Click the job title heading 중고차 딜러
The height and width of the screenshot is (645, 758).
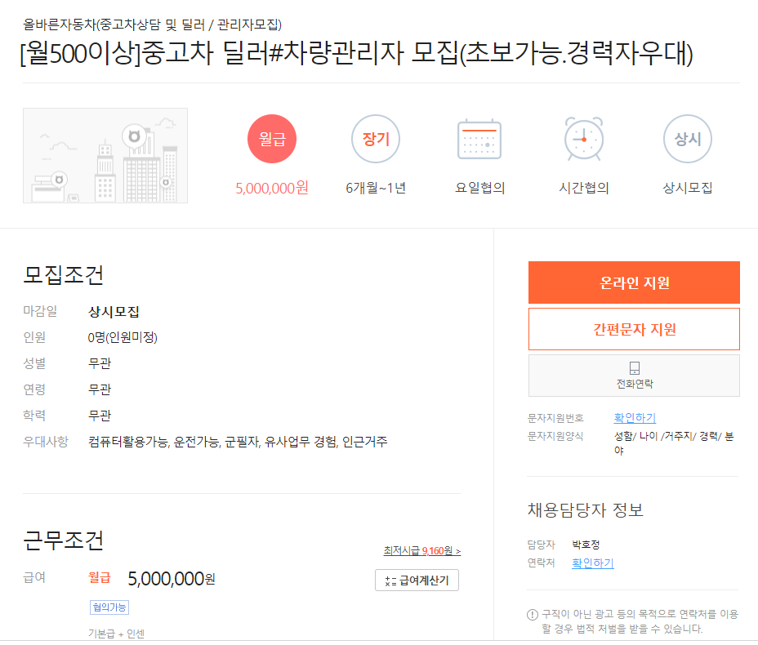(357, 53)
